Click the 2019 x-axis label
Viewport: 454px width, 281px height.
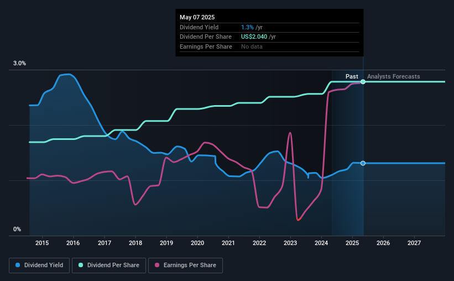(x=166, y=243)
